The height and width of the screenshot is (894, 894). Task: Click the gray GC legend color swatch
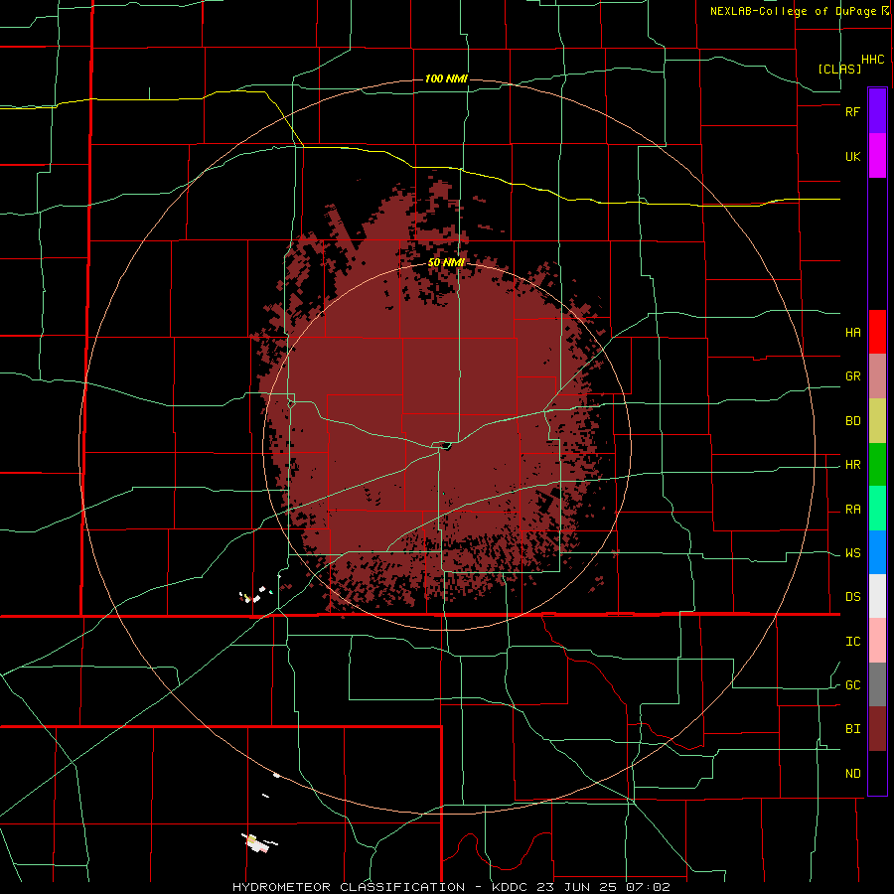[877, 684]
